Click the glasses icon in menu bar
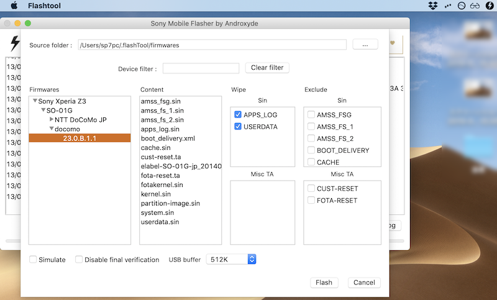The width and height of the screenshot is (497, 300). click(475, 6)
